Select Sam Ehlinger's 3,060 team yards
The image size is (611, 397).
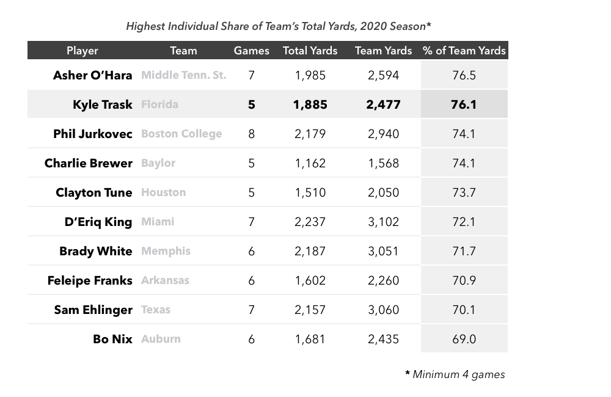[x=384, y=310]
